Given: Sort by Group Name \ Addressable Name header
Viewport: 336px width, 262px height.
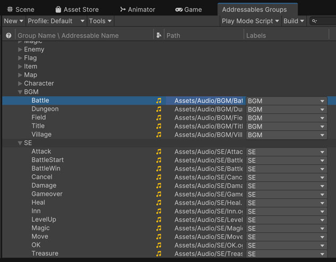Looking at the screenshot, I should pos(68,36).
